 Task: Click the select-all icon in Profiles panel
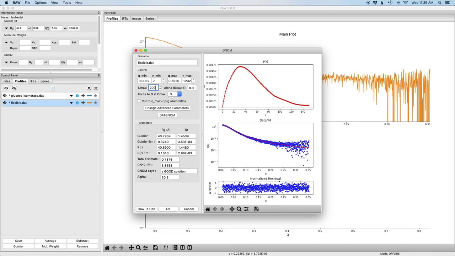click(52, 88)
